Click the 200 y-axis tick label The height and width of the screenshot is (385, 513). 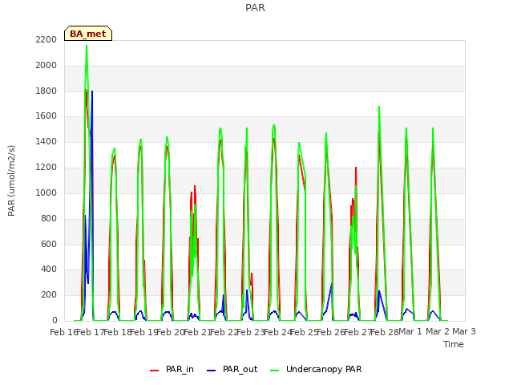click(49, 294)
